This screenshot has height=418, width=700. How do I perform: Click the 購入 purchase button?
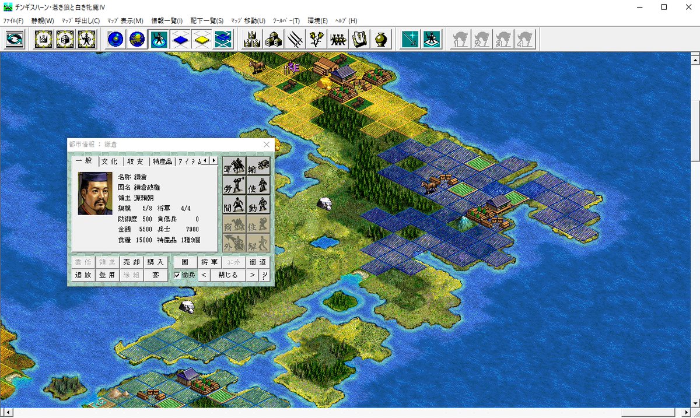(x=156, y=262)
